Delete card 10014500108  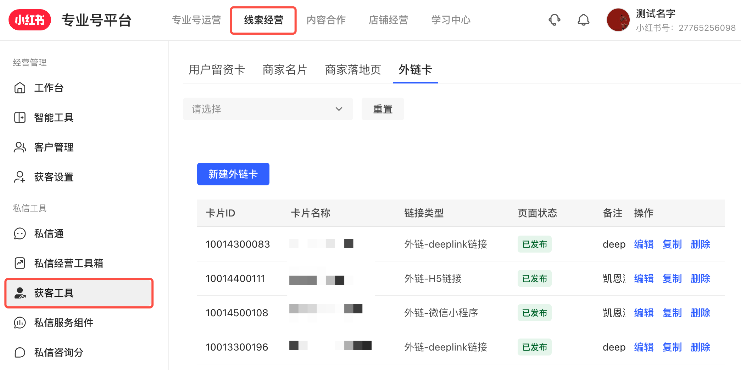(x=701, y=313)
